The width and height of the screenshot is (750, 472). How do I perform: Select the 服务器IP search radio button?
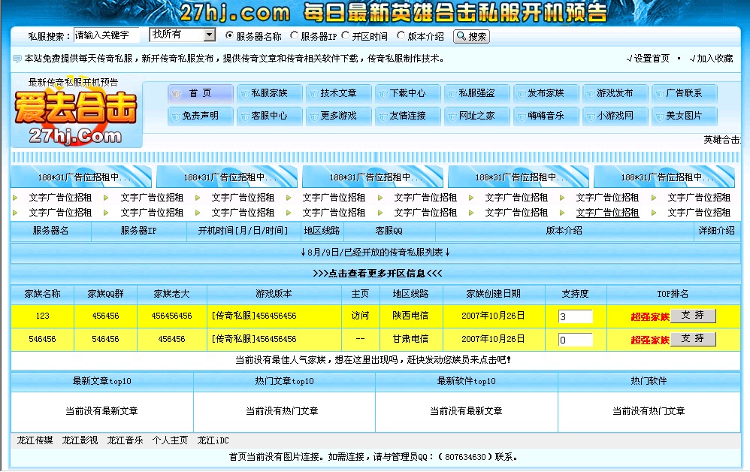(x=293, y=35)
